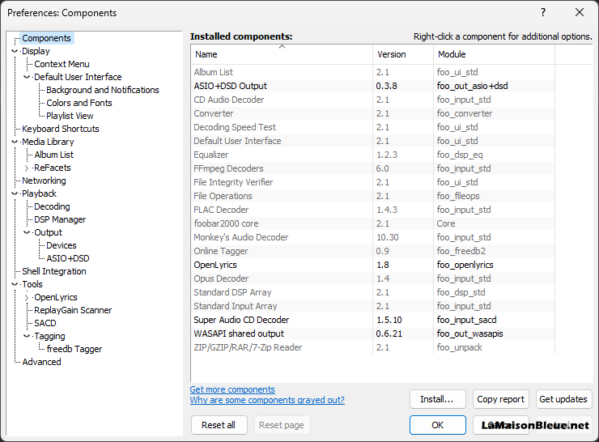Collapse the Default User Interface node
Screen dimensions: 599x442
tap(27, 77)
